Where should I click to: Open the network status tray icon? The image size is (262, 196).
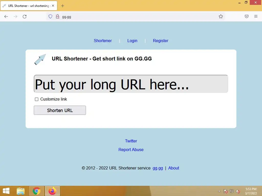[x=232, y=191]
